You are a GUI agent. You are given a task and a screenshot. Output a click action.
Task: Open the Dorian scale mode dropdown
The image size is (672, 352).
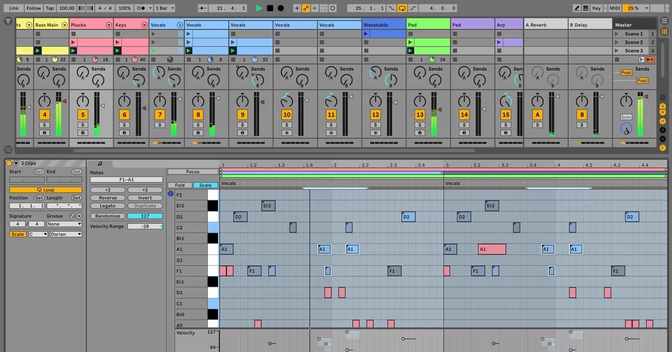(66, 234)
